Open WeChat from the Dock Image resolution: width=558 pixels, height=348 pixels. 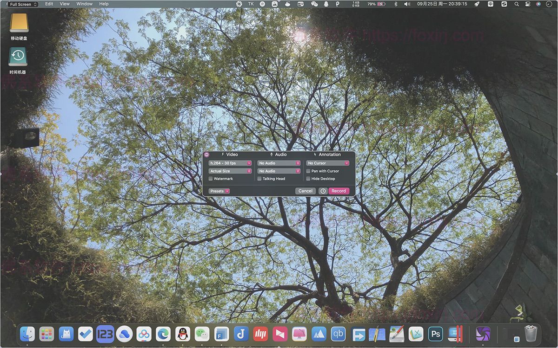tap(202, 334)
